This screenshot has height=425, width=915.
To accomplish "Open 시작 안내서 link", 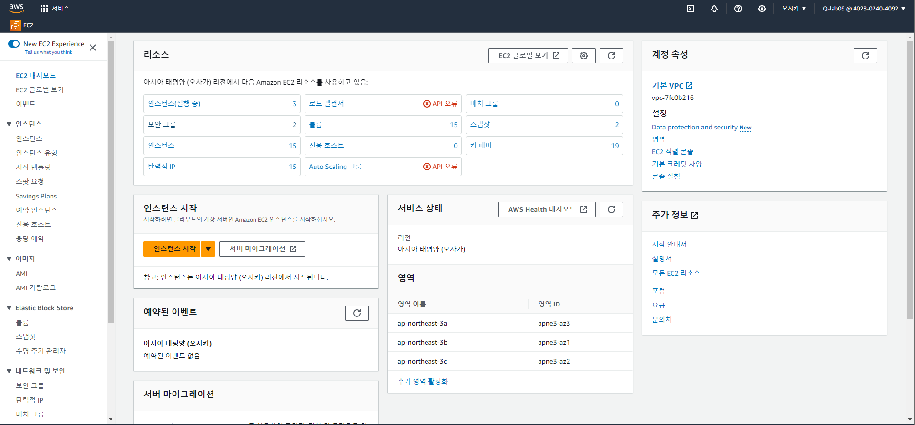I will (x=669, y=245).
